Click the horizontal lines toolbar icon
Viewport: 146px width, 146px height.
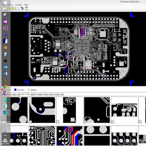click(26, 8)
